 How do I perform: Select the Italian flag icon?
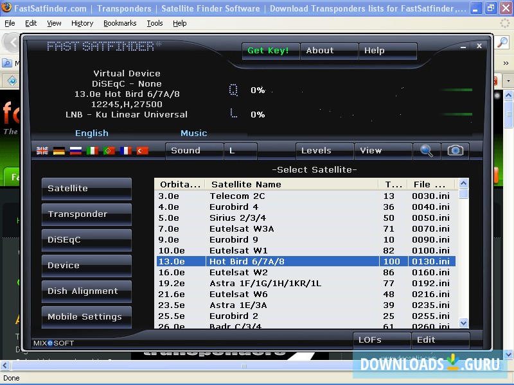[93, 151]
